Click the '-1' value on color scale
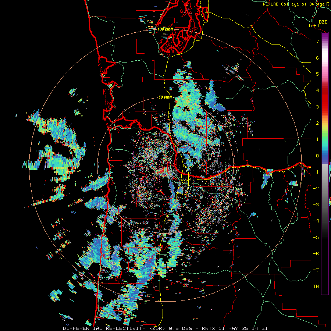The height and width of the screenshot is (331, 331). pyautogui.click(x=316, y=172)
